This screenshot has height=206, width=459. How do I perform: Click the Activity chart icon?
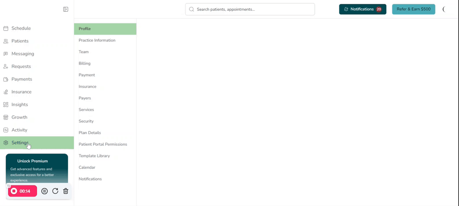pos(6,130)
